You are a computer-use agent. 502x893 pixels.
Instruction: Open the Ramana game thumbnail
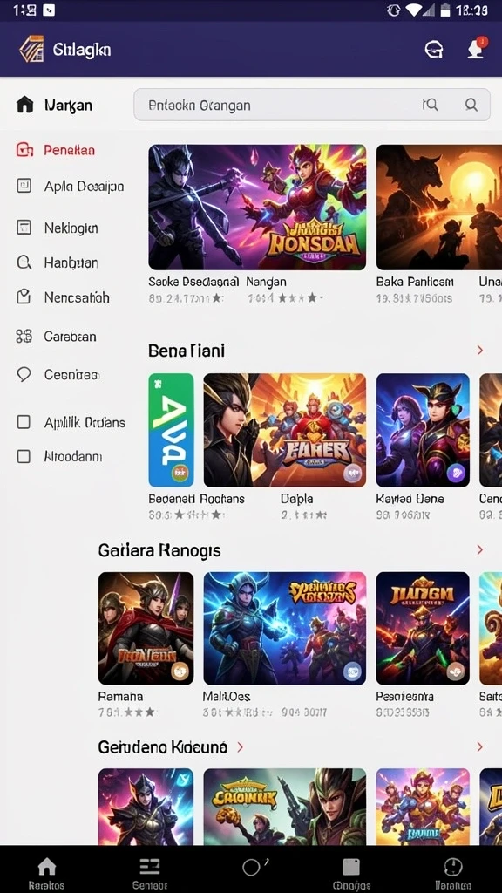click(x=146, y=628)
